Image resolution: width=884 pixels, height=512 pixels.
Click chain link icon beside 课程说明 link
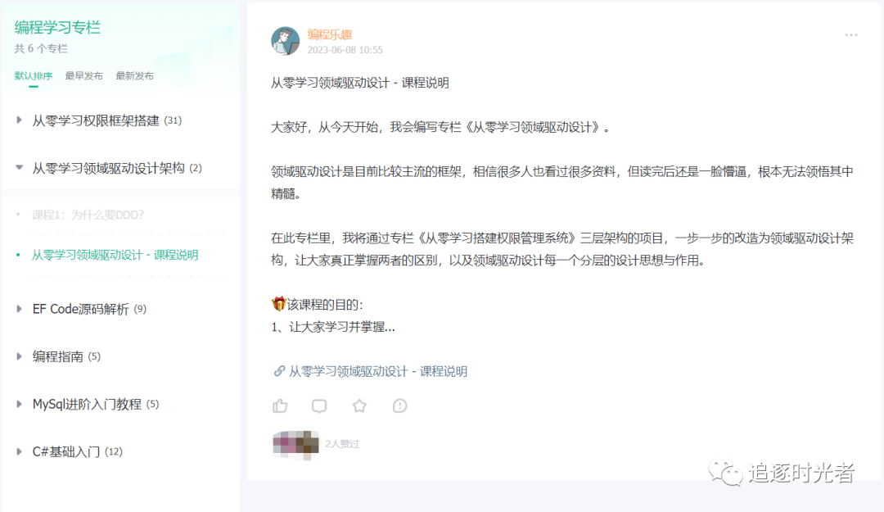279,371
